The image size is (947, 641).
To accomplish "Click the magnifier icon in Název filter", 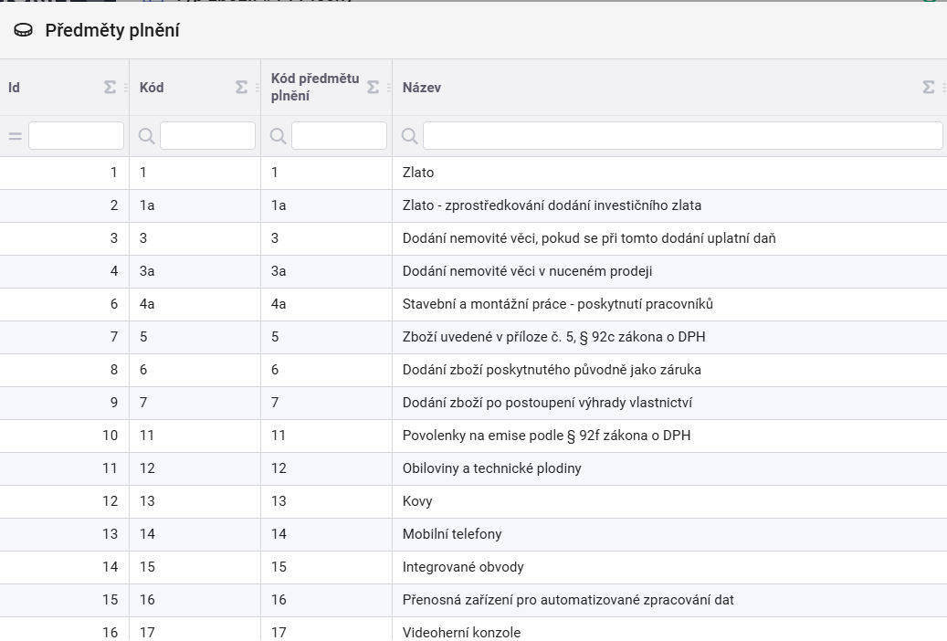I will (410, 136).
